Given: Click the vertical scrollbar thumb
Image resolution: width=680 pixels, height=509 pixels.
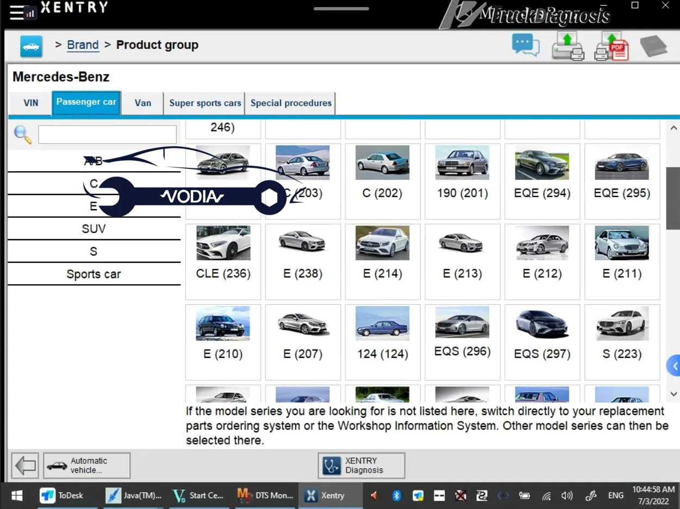Looking at the screenshot, I should click(673, 198).
